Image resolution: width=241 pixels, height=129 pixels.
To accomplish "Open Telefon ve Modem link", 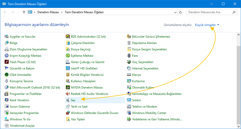I will [x=145, y=107].
